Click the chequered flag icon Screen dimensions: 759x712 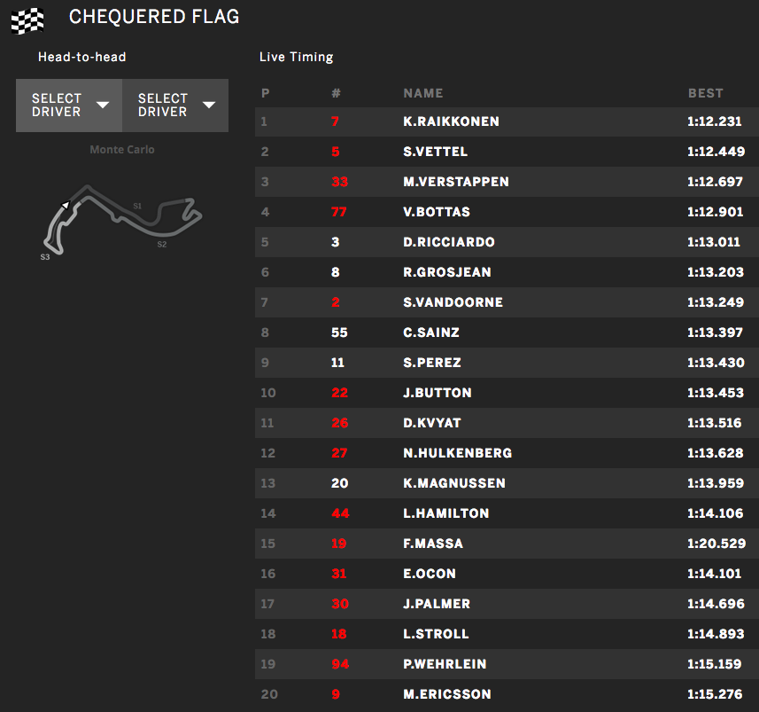(x=27, y=20)
